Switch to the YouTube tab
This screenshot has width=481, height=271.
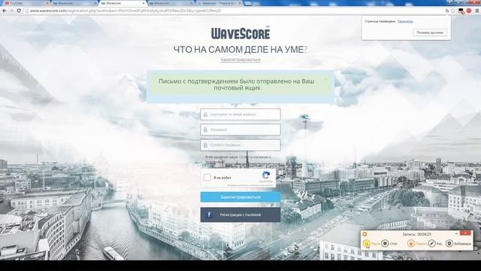[26, 3]
